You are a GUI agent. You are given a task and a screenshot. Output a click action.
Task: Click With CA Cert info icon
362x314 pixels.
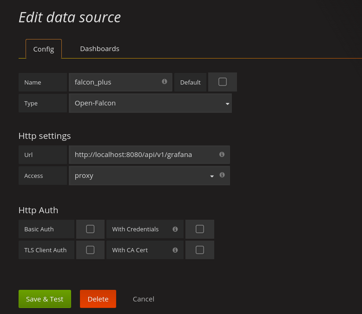175,250
